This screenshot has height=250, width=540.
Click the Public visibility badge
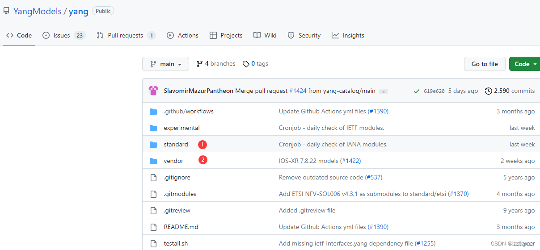click(103, 11)
